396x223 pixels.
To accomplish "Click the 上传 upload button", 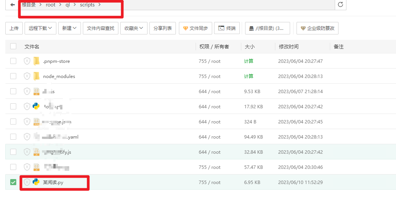I will coord(14,28).
